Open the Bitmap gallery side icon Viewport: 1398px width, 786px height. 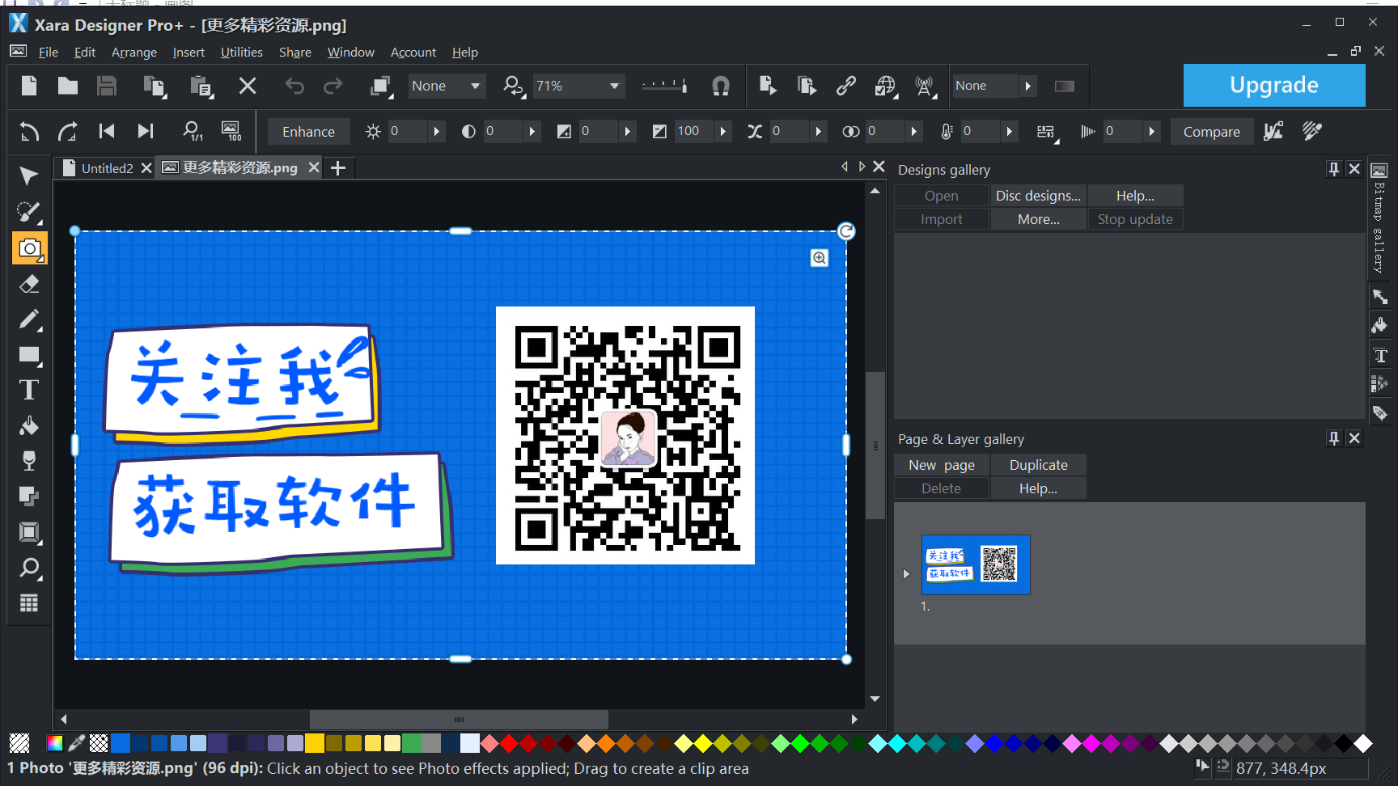pyautogui.click(x=1379, y=171)
